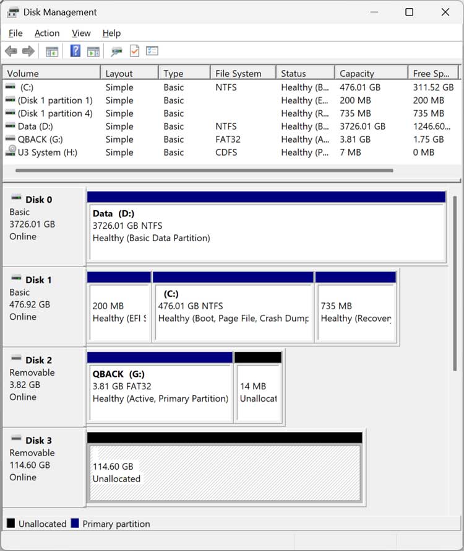
Task: Click the Connect/Rescan disk toolbar icon
Action: pyautogui.click(x=116, y=51)
